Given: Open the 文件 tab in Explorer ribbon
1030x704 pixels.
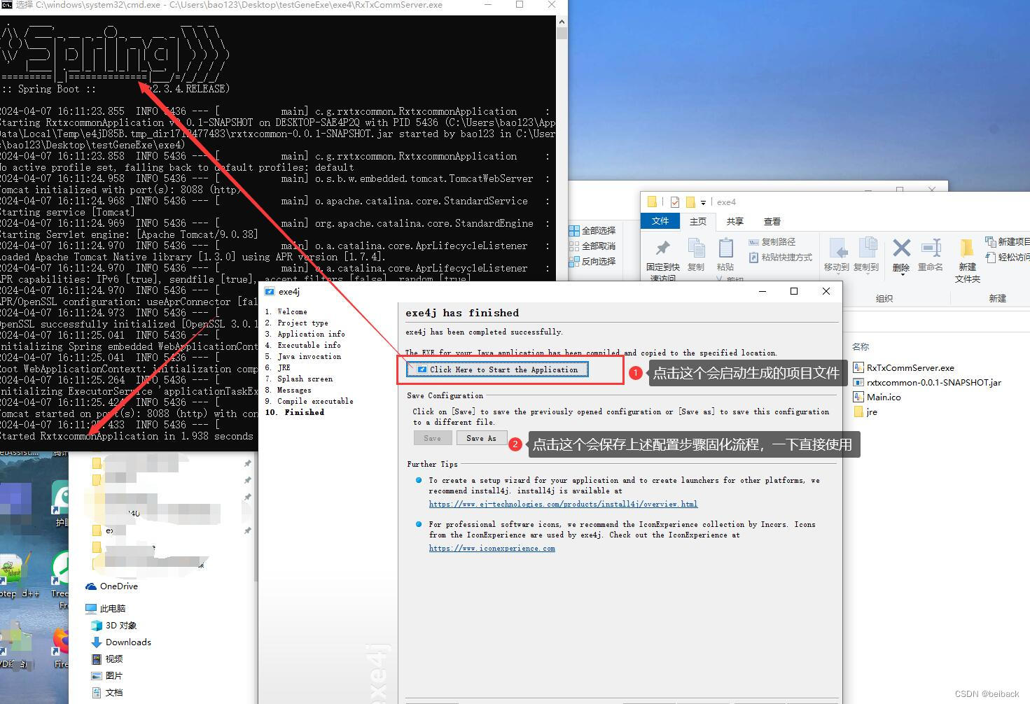Looking at the screenshot, I should (x=660, y=221).
